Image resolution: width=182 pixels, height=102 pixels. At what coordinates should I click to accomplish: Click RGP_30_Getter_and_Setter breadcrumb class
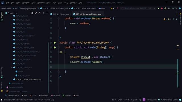(x=83, y=8)
